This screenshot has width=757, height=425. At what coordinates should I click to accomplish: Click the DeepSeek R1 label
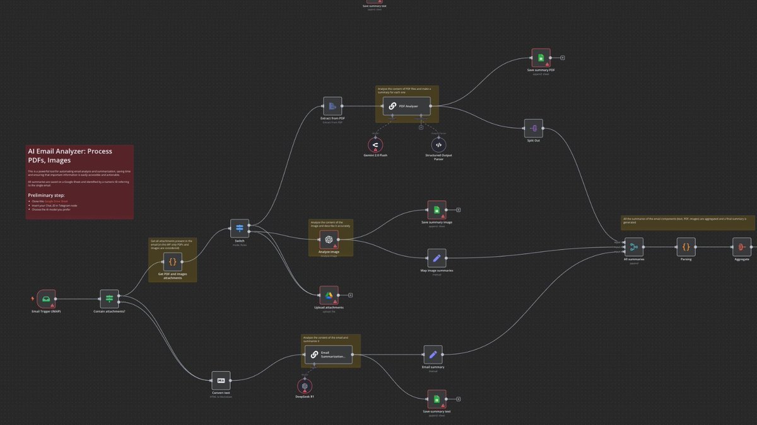coord(304,398)
